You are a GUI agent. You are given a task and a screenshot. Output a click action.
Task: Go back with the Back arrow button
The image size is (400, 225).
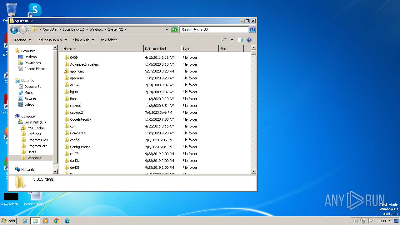pyautogui.click(x=14, y=30)
